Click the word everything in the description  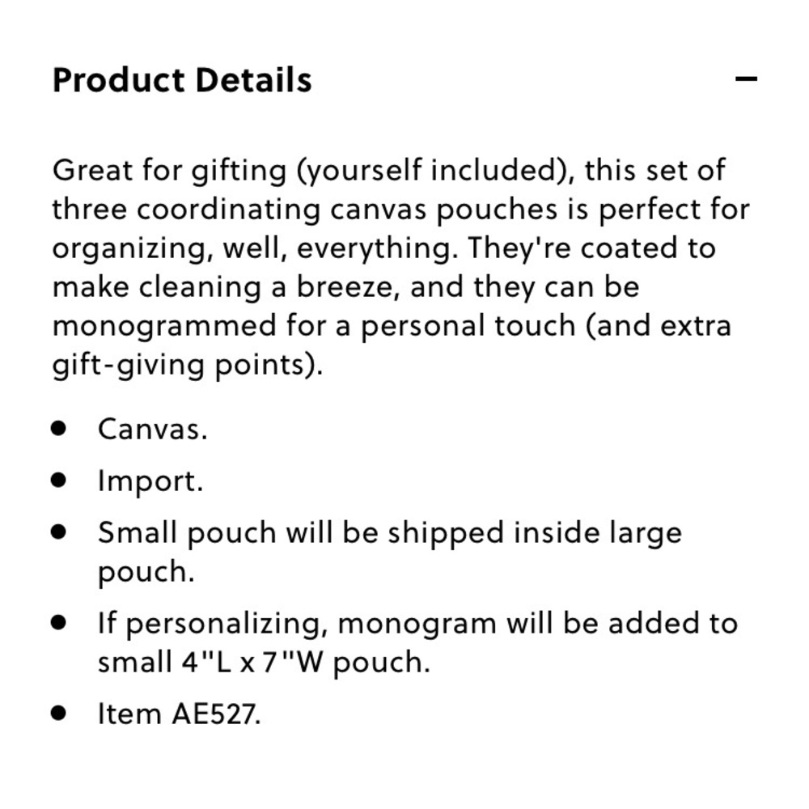click(378, 249)
